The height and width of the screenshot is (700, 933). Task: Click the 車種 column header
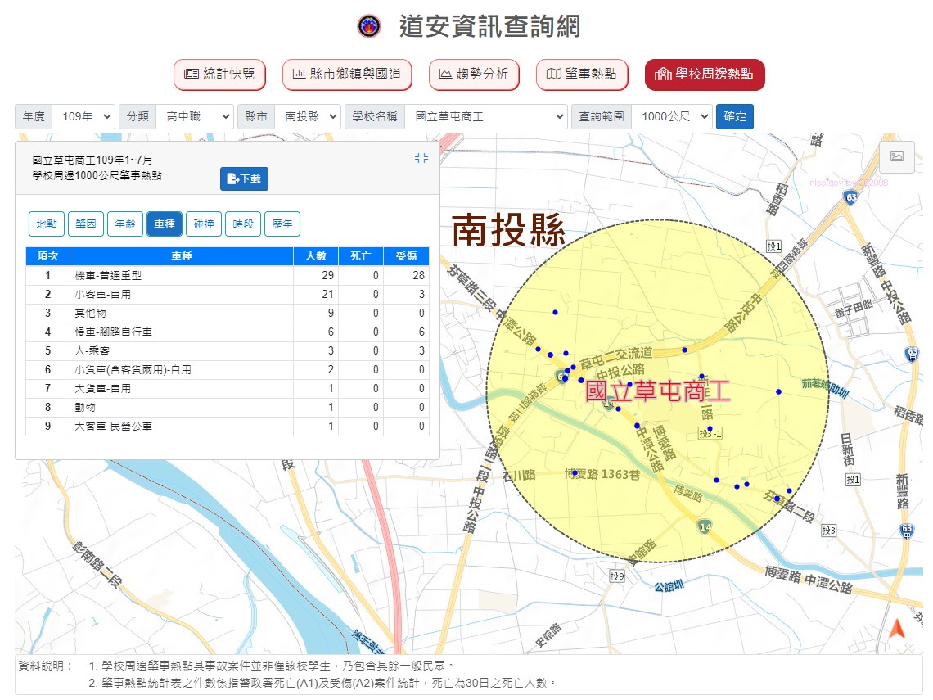[182, 256]
